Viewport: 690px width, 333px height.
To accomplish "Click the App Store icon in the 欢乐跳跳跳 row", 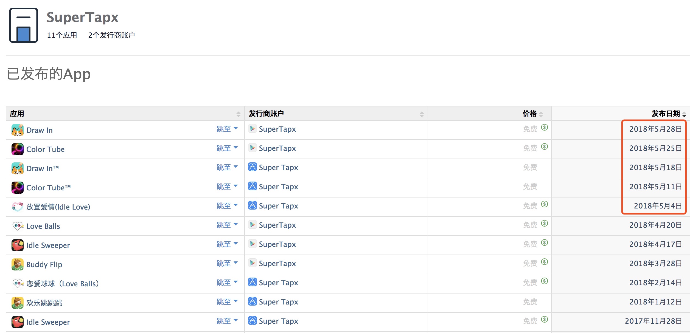I will 253,301.
